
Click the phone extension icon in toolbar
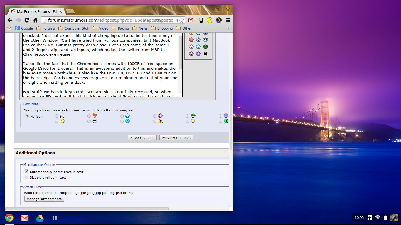(x=200, y=20)
